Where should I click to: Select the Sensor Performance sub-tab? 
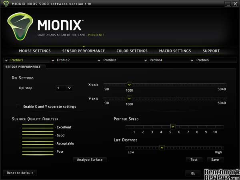pyautogui.click(x=23, y=67)
